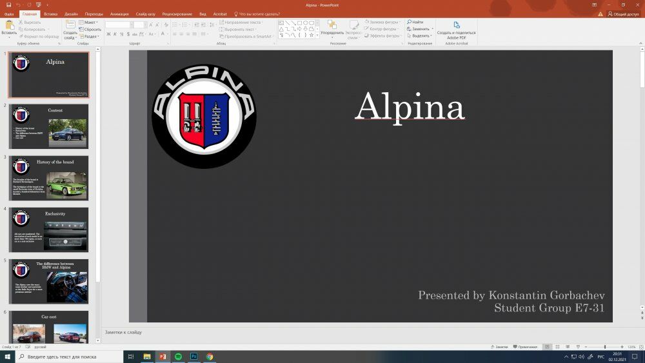Expand the shapes gallery list

click(317, 35)
